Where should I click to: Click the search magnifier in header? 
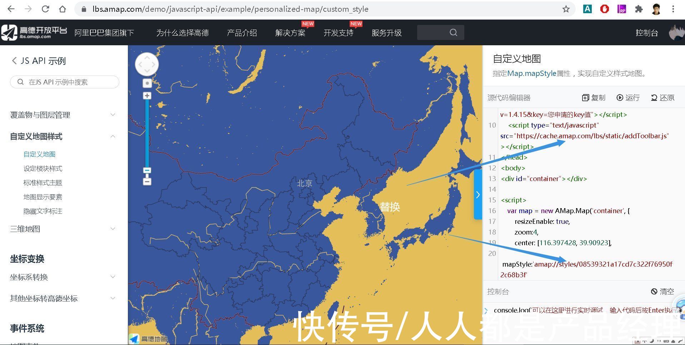pos(453,32)
